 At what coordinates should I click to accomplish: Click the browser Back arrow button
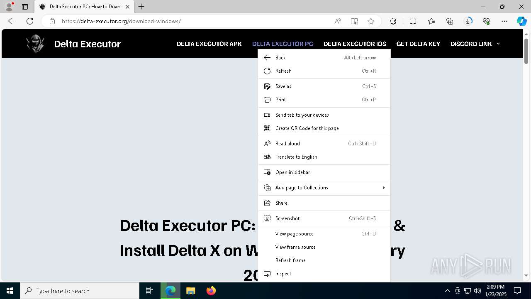pos(12,21)
